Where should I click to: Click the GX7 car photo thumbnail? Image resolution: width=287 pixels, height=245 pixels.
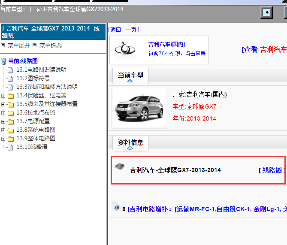pyautogui.click(x=139, y=108)
